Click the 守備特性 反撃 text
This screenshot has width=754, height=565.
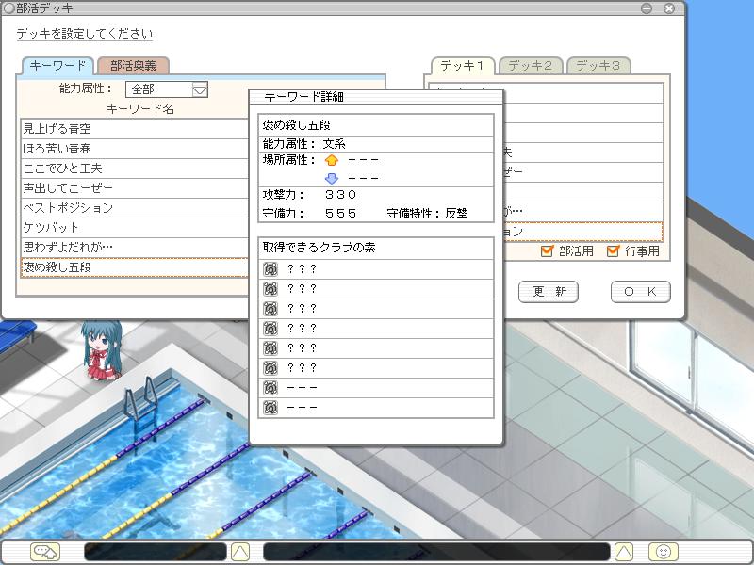pyautogui.click(x=427, y=214)
